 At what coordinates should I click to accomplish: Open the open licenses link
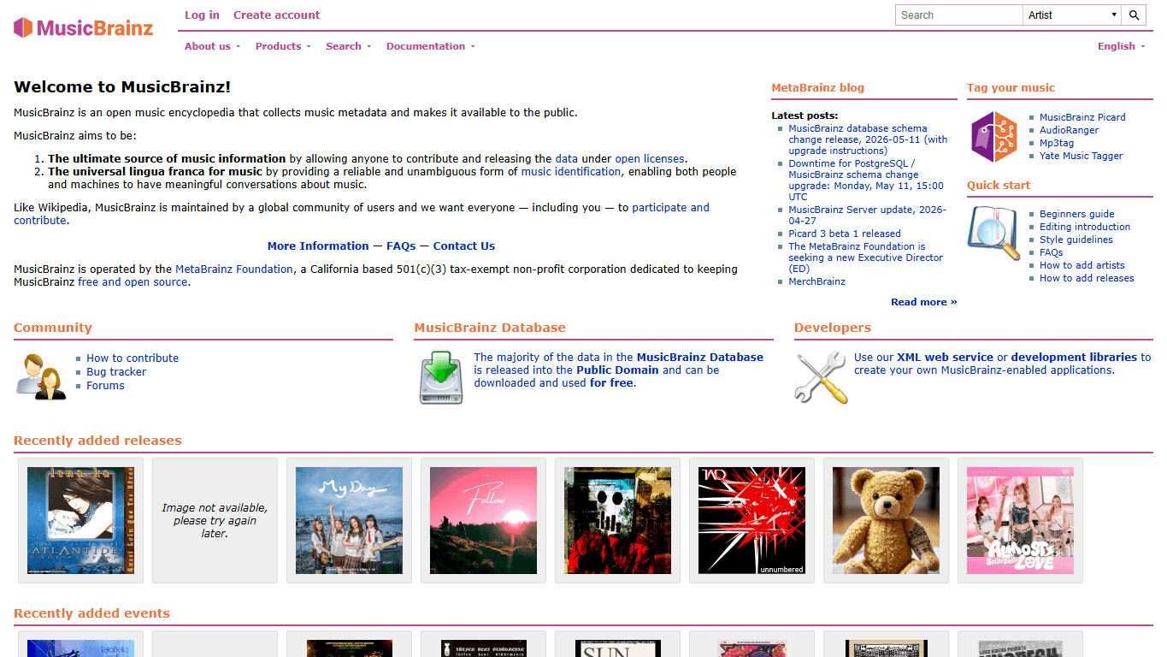coord(650,158)
